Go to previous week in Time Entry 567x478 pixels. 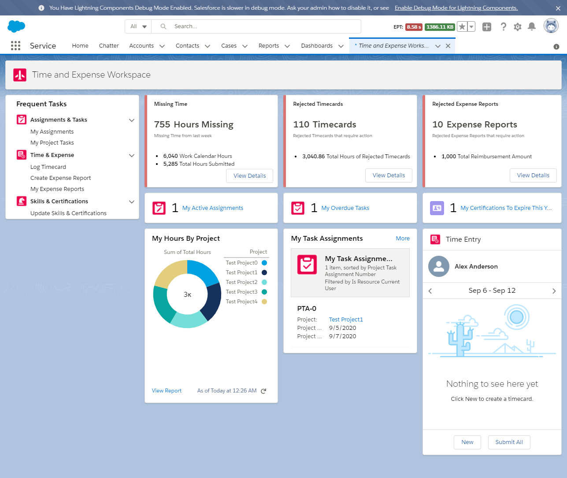[x=430, y=291]
